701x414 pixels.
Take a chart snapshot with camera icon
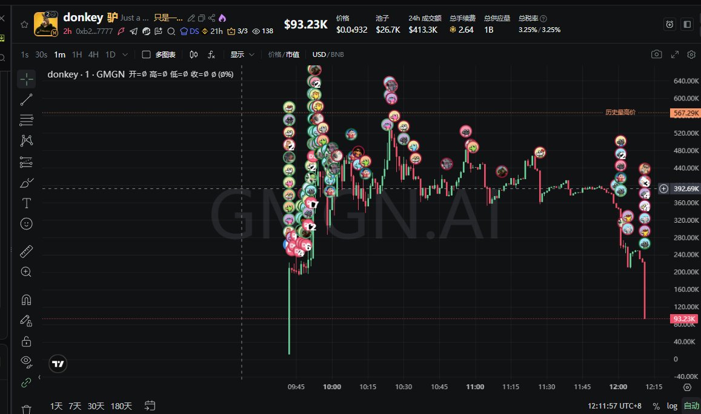(656, 54)
